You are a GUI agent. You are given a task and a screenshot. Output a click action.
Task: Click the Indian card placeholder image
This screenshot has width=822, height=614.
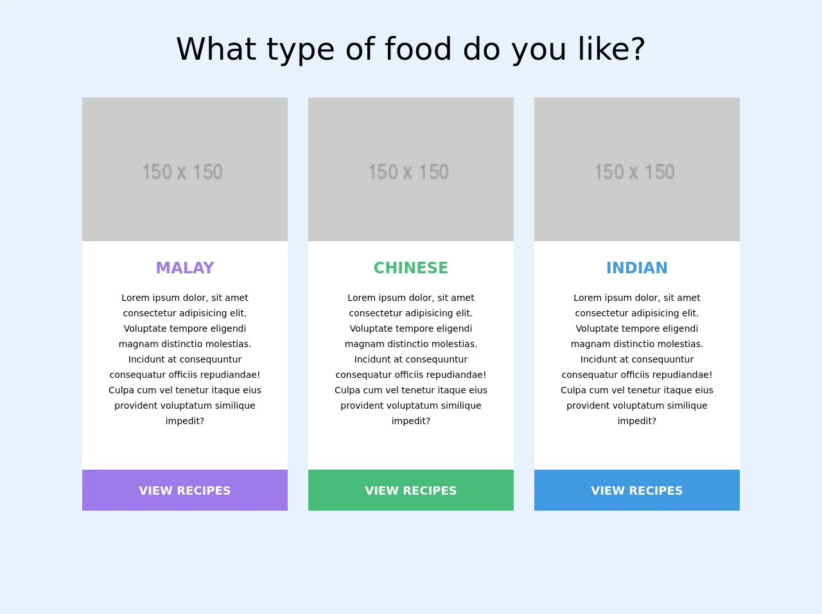click(x=637, y=169)
